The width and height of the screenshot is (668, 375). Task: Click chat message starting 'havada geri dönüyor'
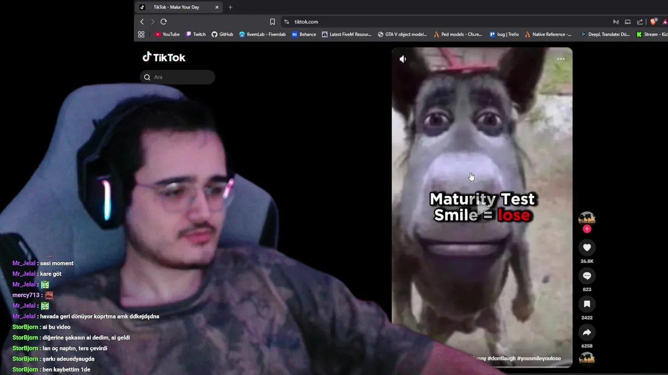pyautogui.click(x=100, y=317)
